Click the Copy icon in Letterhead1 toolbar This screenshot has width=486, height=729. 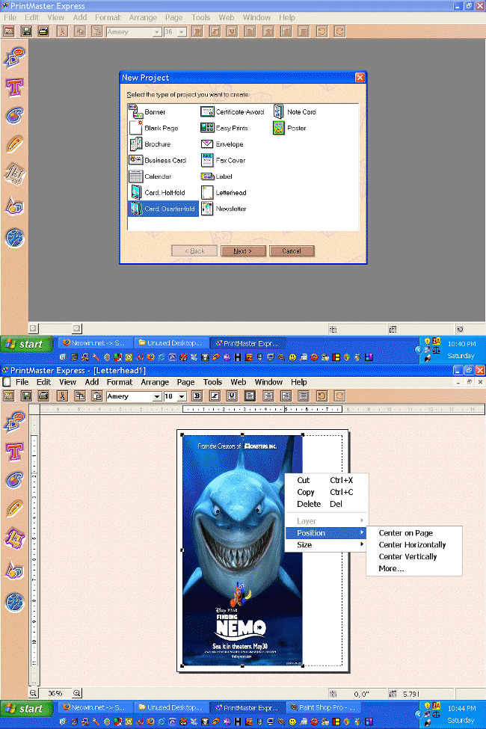pos(80,396)
